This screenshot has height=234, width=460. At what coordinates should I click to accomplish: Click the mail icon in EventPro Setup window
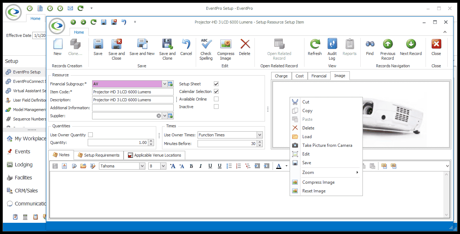click(x=70, y=8)
